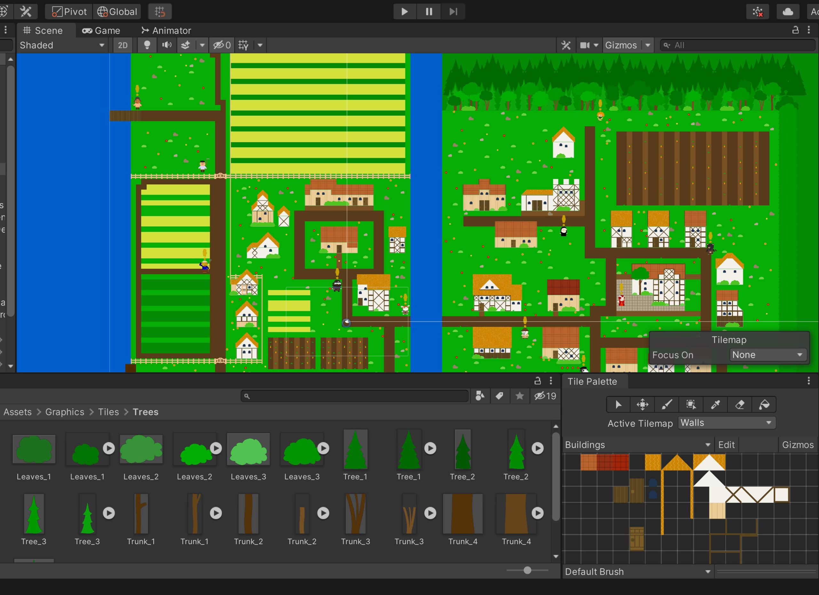Switch to the Animator tab
819x595 pixels.
[166, 31]
